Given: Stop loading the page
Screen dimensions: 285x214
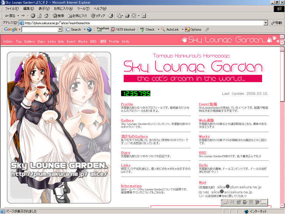Looking at the screenshot, I should (33, 16).
